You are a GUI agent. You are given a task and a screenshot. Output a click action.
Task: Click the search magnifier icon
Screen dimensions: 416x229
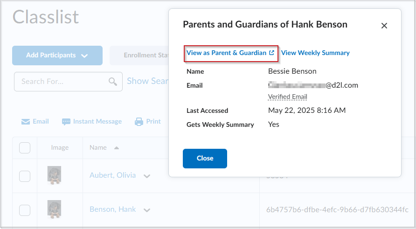tap(113, 82)
